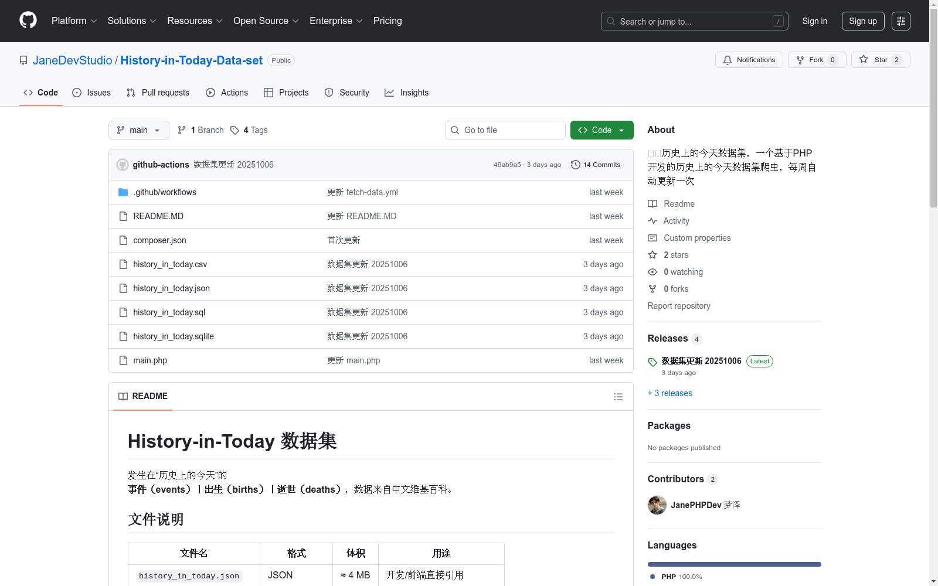Viewport: 938px width, 586px height.
Task: Click the file icon for README.MD
Action: 123,216
